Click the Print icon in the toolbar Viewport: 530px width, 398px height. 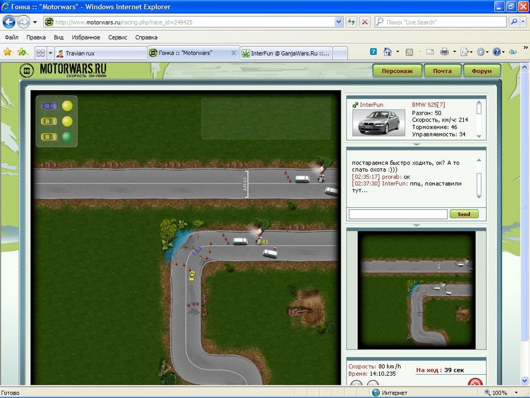445,52
